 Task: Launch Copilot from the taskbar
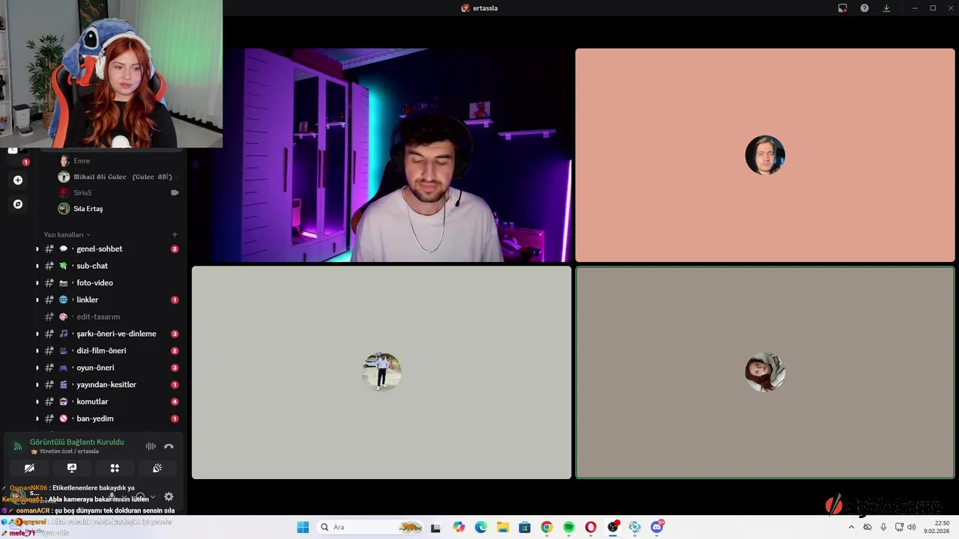[459, 527]
